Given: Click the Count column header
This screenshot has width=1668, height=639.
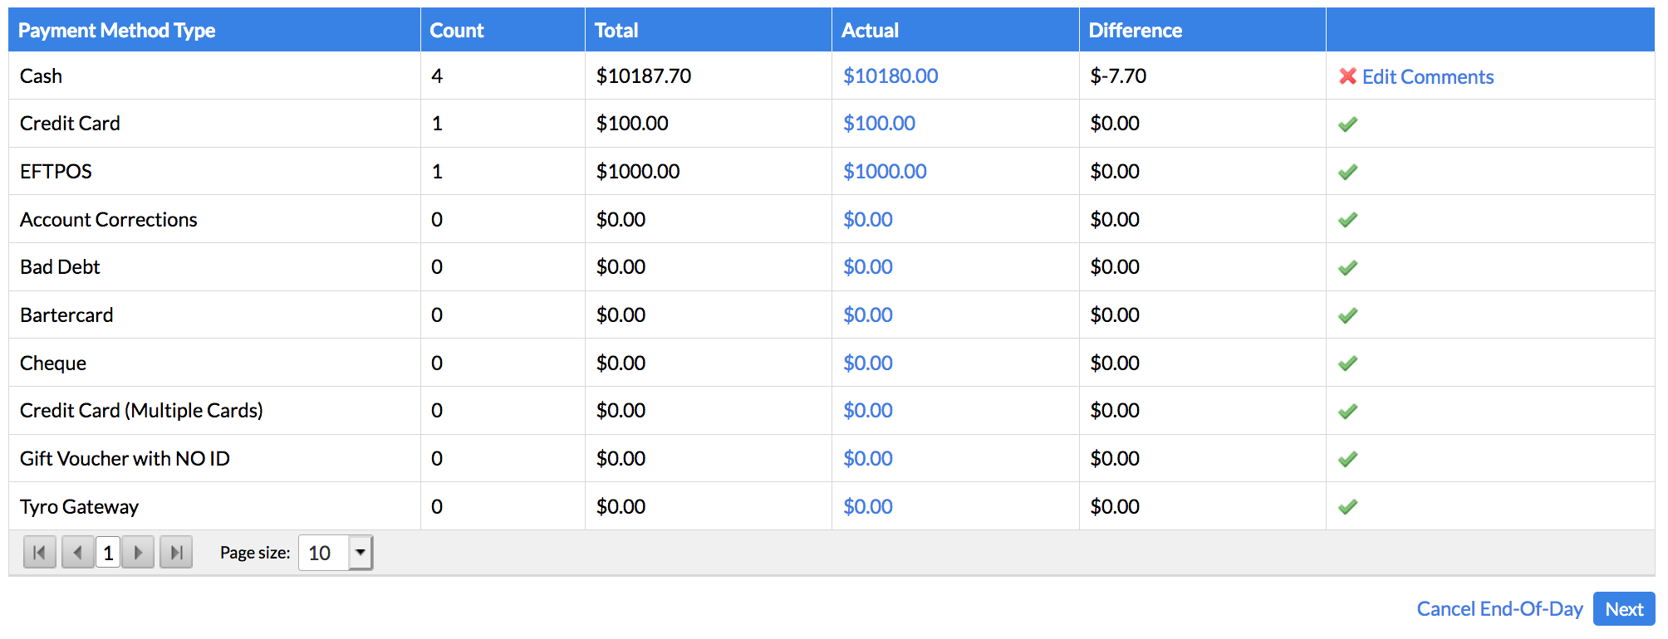Looking at the screenshot, I should 503,31.
